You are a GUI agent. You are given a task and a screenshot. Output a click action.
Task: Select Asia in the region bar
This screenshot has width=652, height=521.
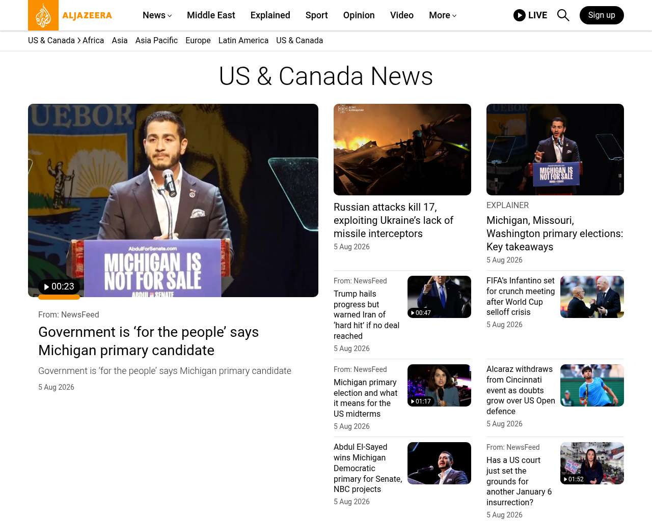(120, 40)
